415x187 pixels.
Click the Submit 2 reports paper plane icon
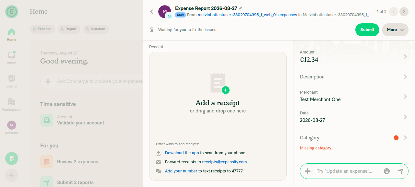click(x=47, y=182)
